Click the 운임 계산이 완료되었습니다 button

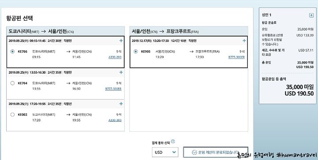click(216, 152)
